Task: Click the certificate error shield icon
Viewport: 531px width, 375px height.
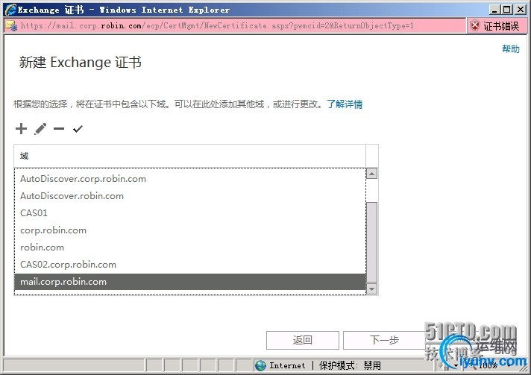Action: [x=475, y=26]
